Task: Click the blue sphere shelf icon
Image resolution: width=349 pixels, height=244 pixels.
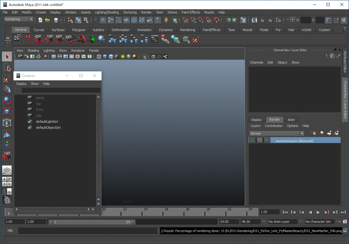Action: (x=102, y=39)
